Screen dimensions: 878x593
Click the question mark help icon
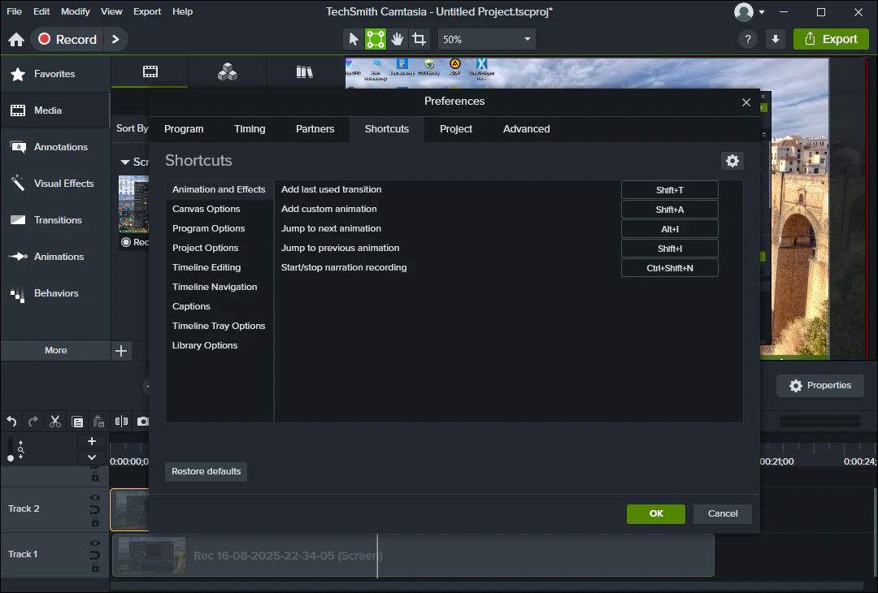click(748, 39)
